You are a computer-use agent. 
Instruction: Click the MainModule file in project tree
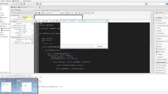[x=5, y=30]
